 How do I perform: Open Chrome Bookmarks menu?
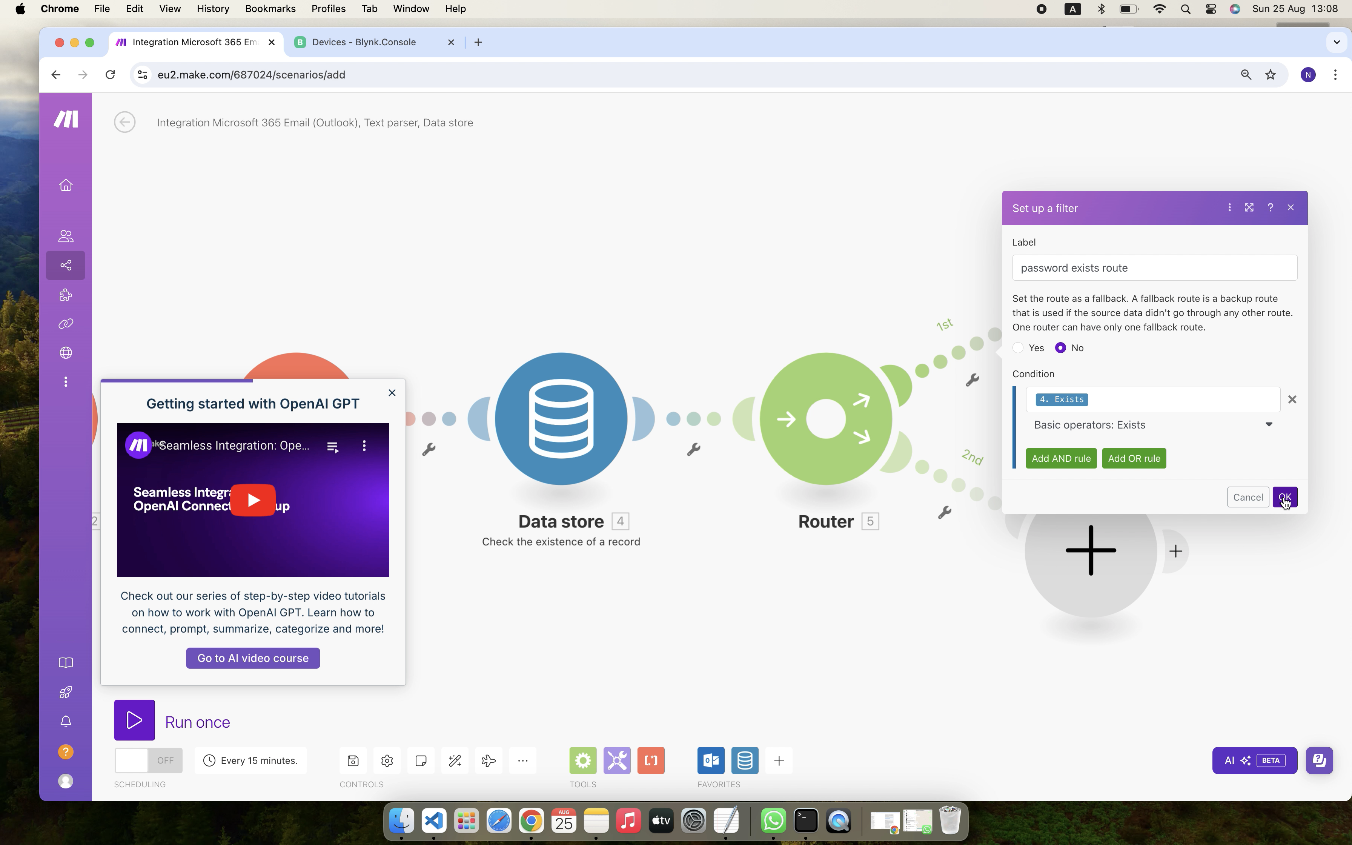[270, 9]
